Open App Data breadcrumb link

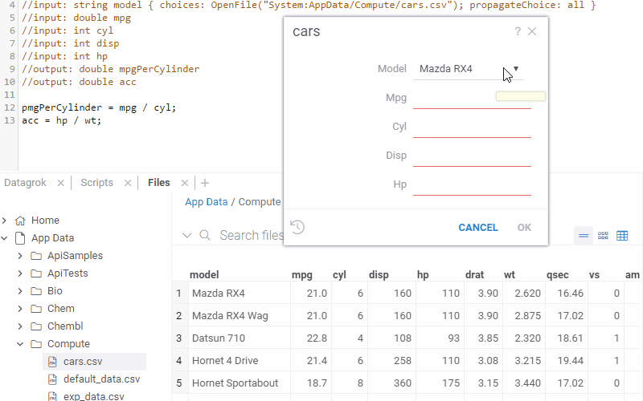(207, 202)
